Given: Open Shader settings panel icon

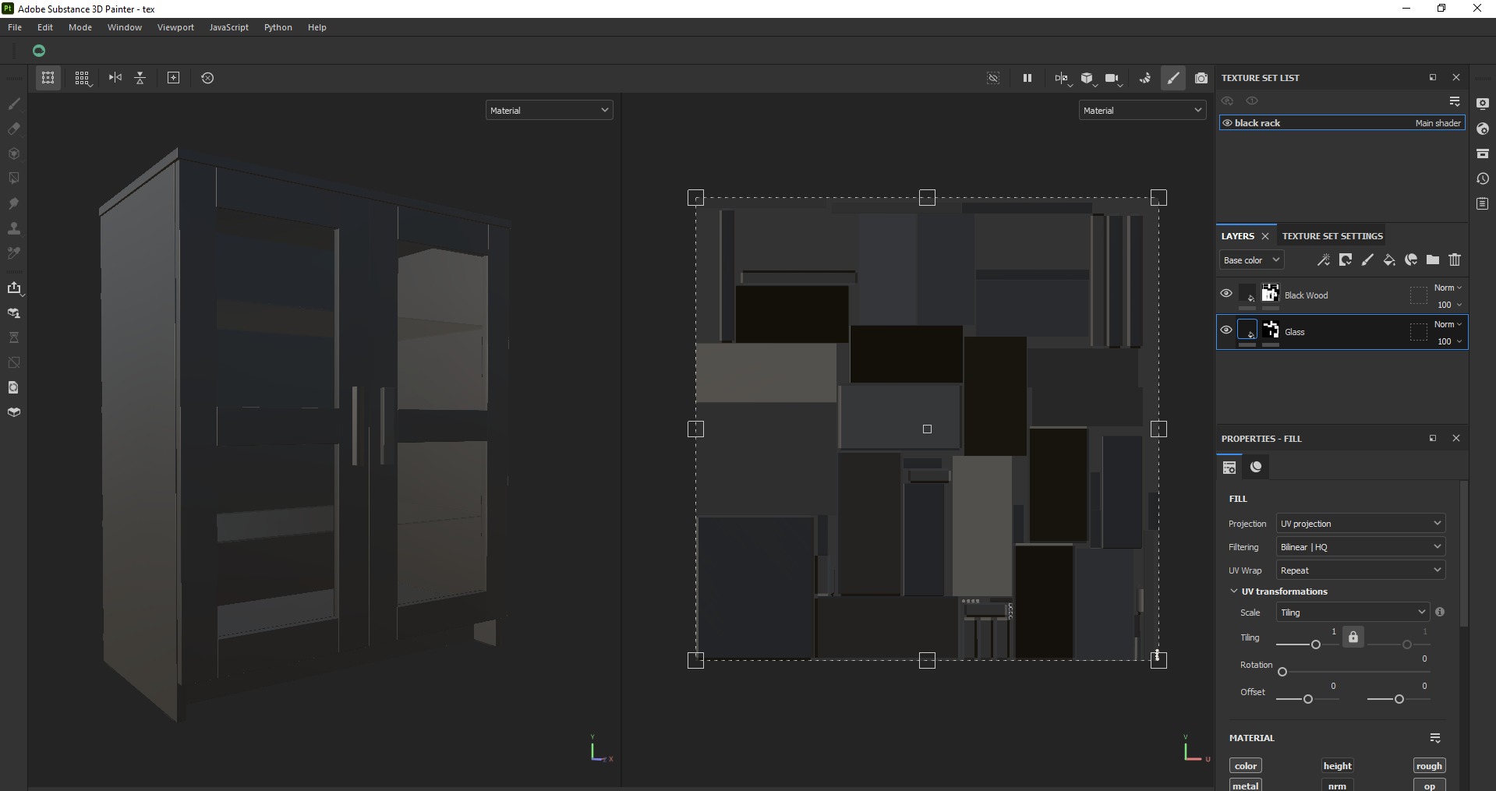Looking at the screenshot, I should click(x=1483, y=129).
